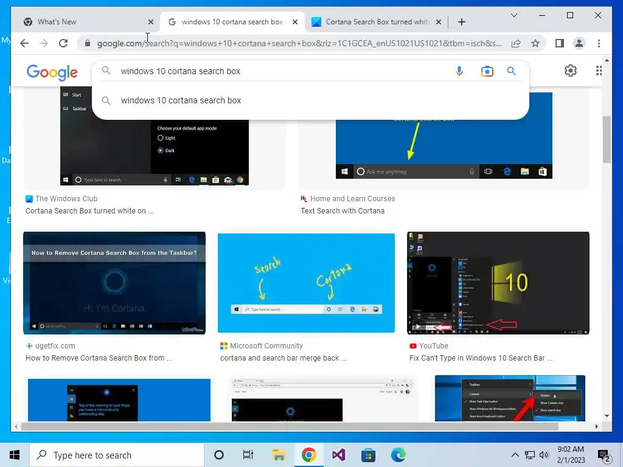The image size is (623, 467).
Task: Search by voice using the microphone
Action: coord(459,71)
